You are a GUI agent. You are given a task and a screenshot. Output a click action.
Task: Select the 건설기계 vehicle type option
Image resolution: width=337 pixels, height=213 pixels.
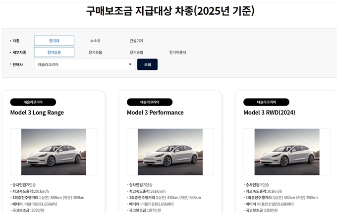[136, 41]
